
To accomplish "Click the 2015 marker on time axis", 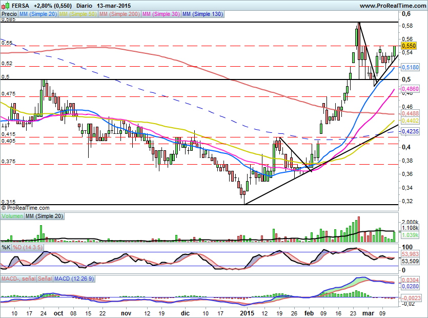I will click(247, 313).
